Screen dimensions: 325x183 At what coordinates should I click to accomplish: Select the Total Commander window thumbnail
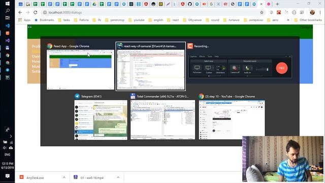pos(162,117)
